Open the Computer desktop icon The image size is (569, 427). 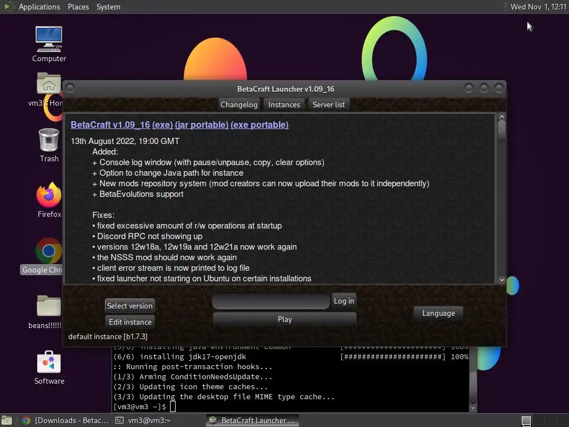(49, 43)
